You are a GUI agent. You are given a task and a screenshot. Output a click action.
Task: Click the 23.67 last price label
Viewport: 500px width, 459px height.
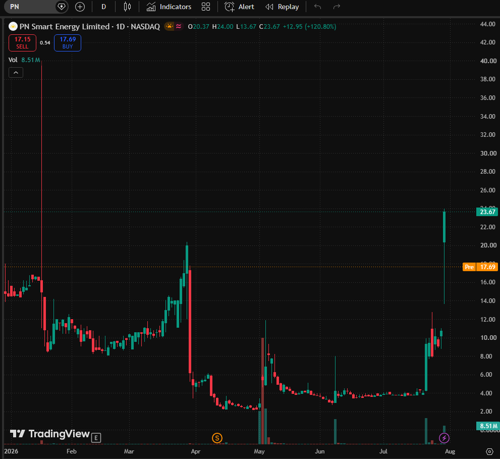point(487,212)
